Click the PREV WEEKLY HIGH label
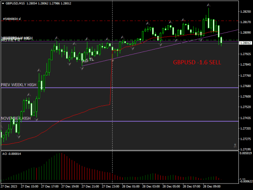 [x=19, y=85]
